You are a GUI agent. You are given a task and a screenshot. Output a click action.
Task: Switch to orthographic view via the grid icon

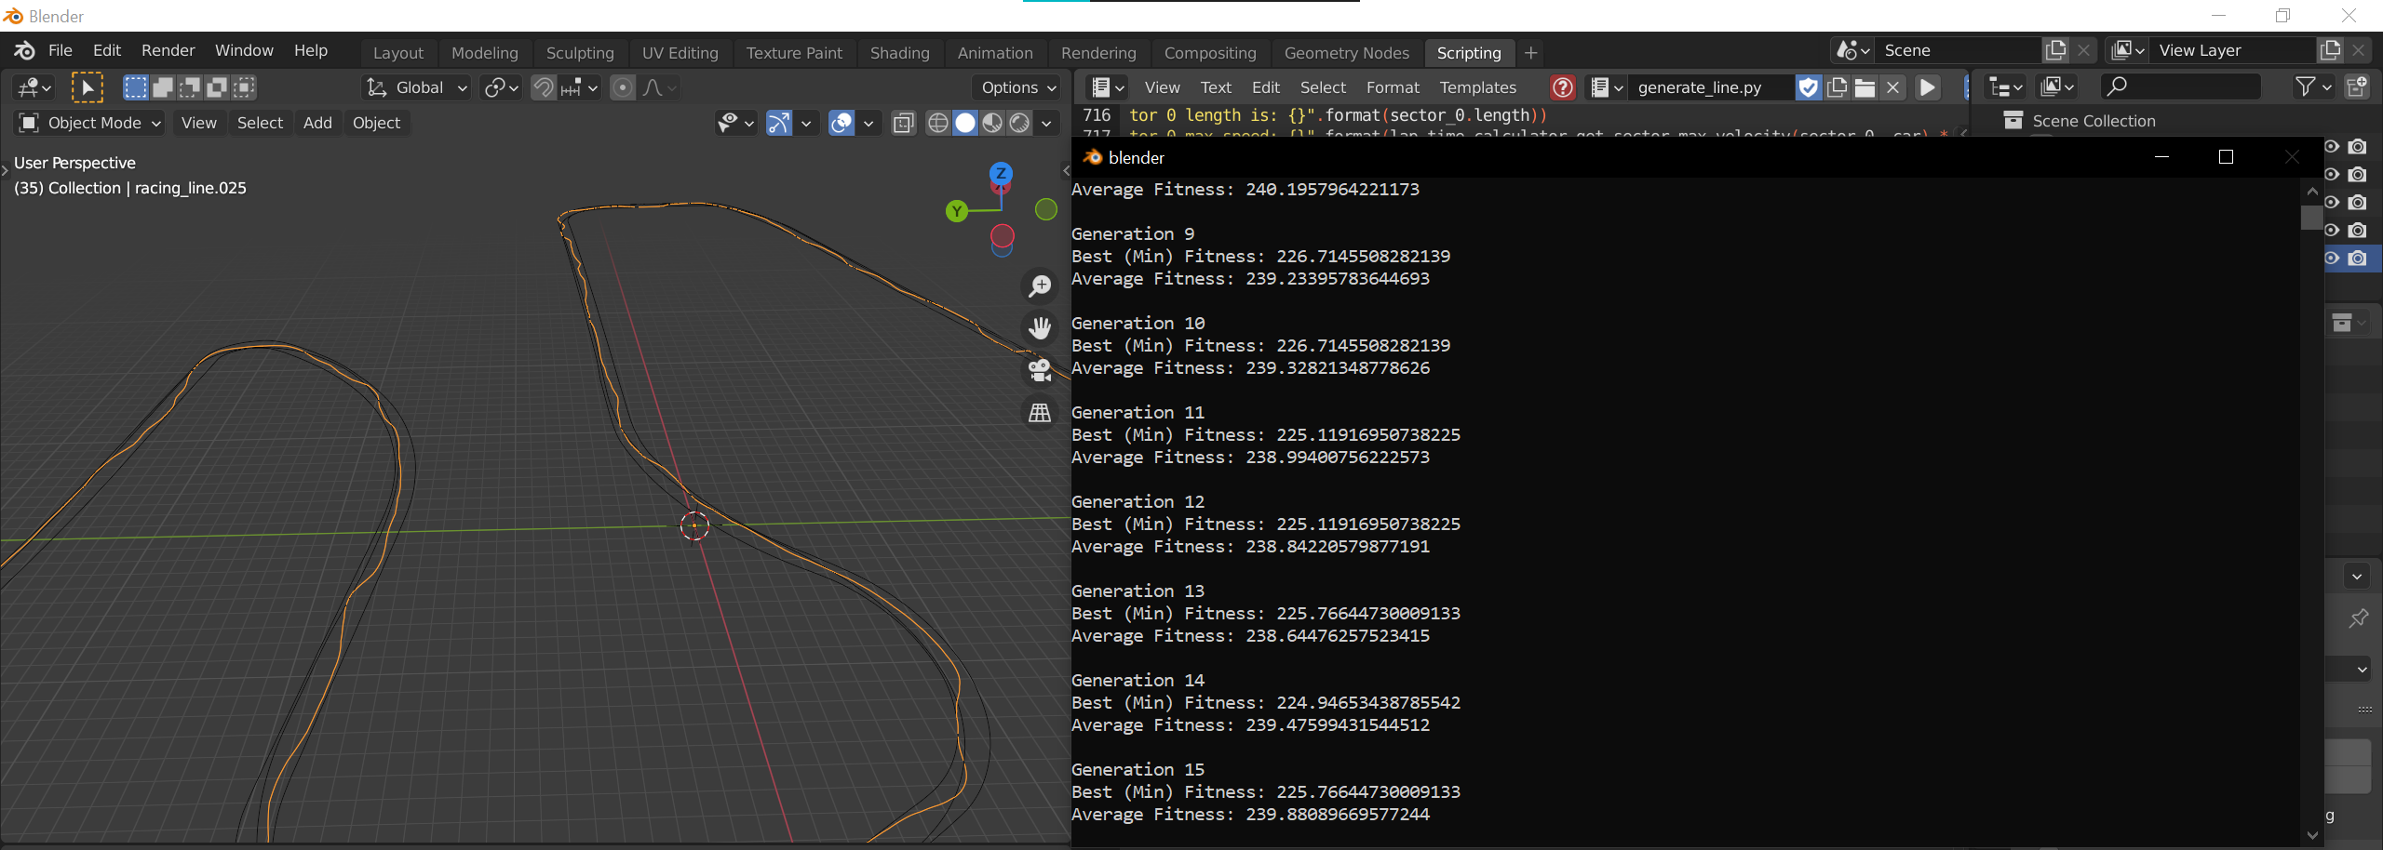1040,412
